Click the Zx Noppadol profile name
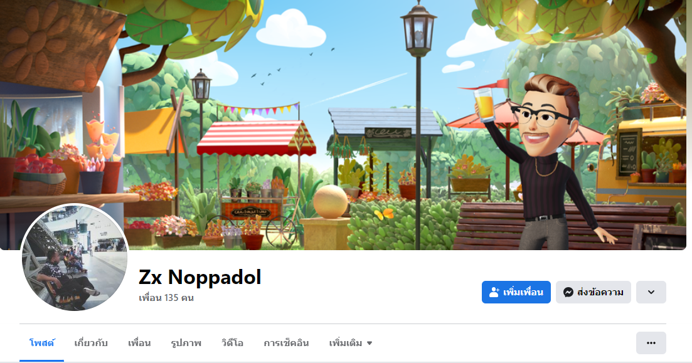The image size is (692, 363). pos(200,277)
